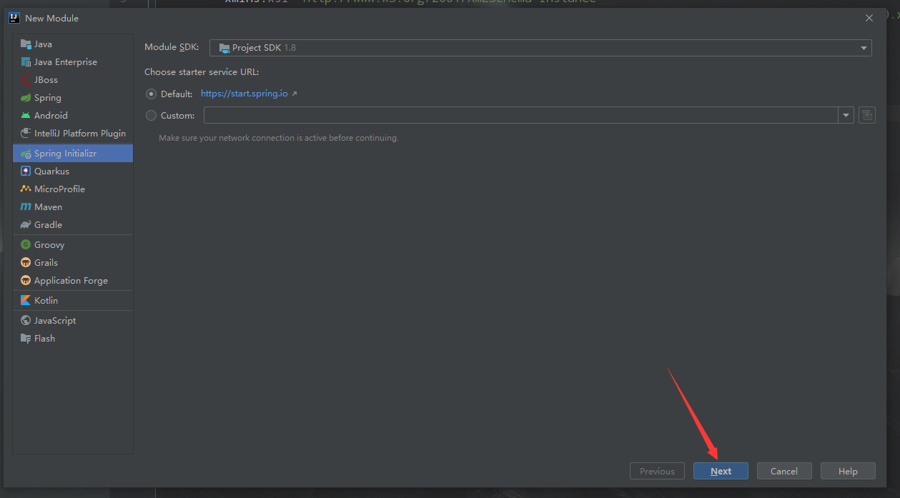Click into the Custom URL text field
Image resolution: width=900 pixels, height=498 pixels.
[521, 115]
